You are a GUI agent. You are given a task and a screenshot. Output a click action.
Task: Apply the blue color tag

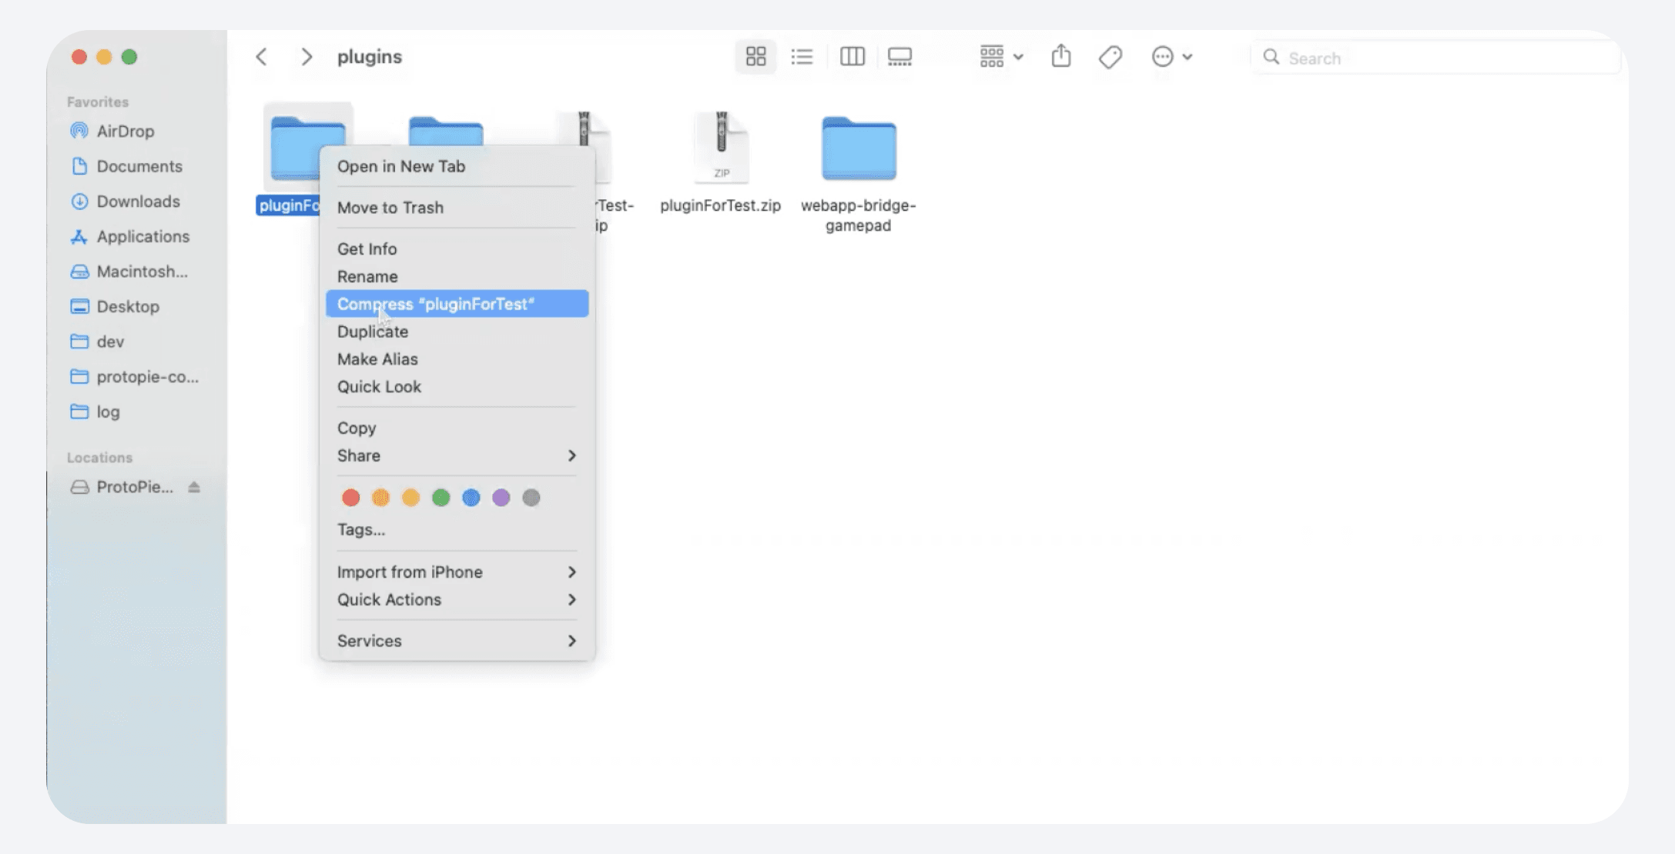tap(471, 498)
